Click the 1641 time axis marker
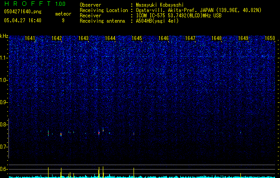Viewport: 280px width, 178px height. (30, 38)
